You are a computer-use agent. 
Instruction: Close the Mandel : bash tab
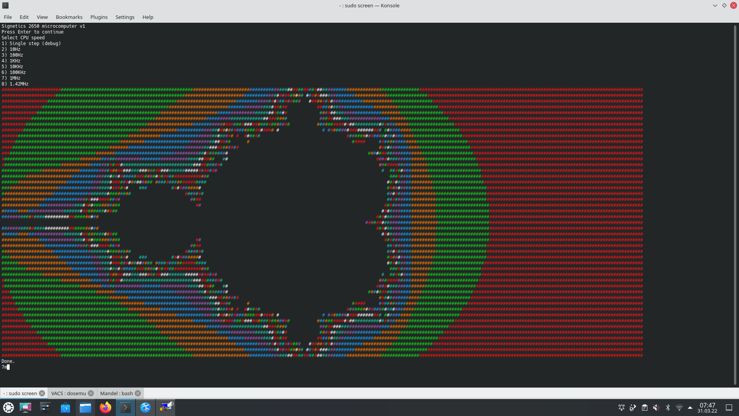pos(138,393)
